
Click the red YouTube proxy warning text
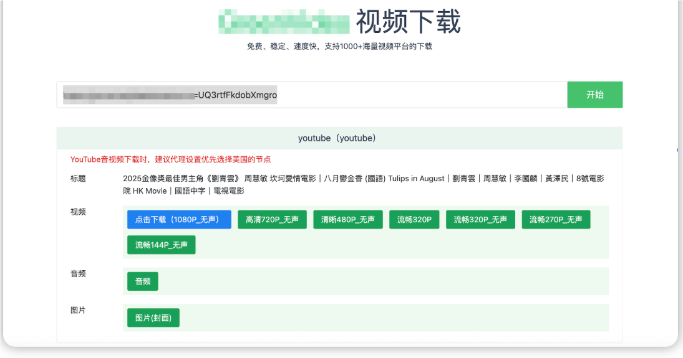click(x=170, y=159)
